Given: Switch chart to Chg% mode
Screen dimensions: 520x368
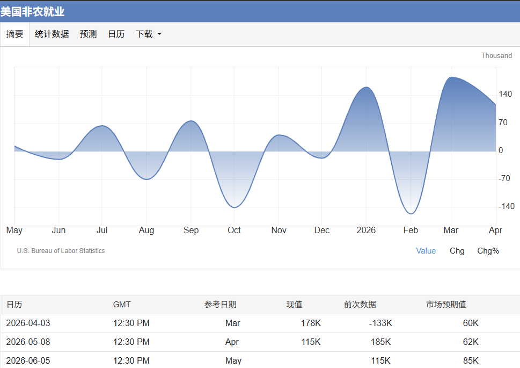Looking at the screenshot, I should tap(488, 251).
